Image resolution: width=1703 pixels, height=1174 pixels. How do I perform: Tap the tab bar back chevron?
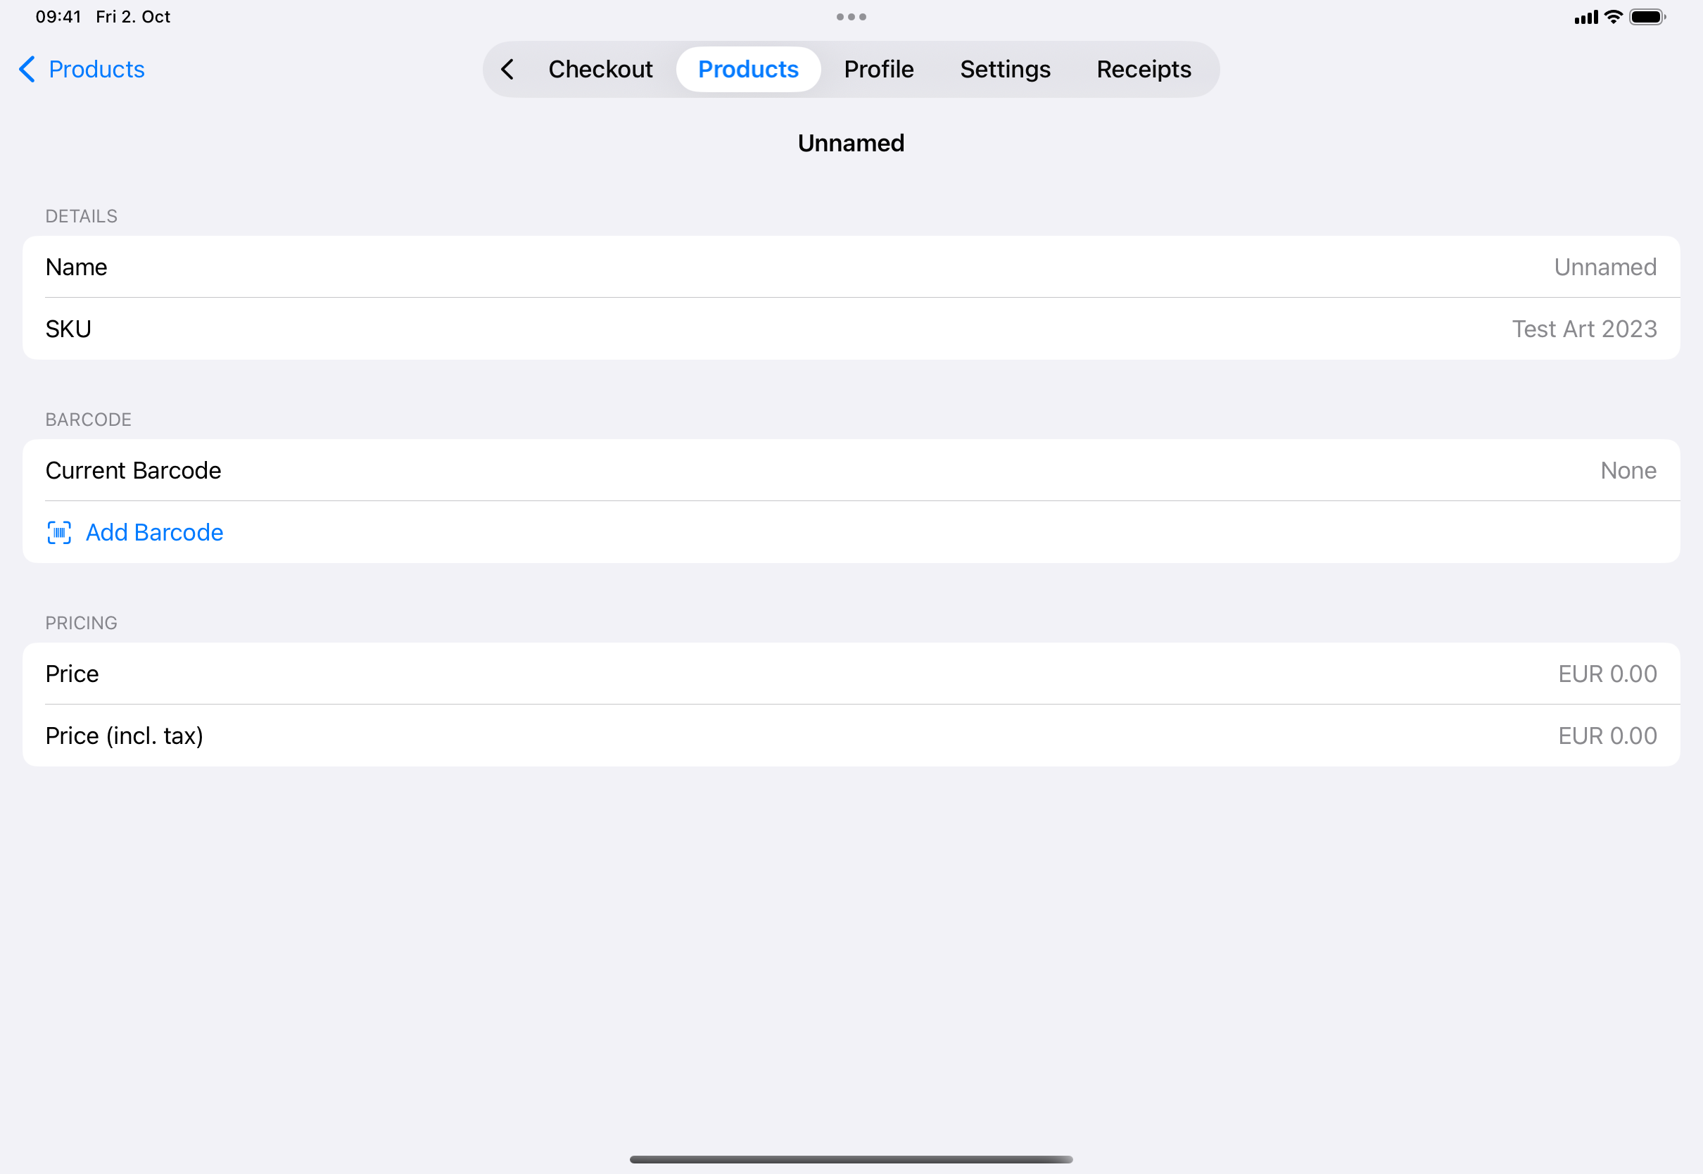point(507,69)
